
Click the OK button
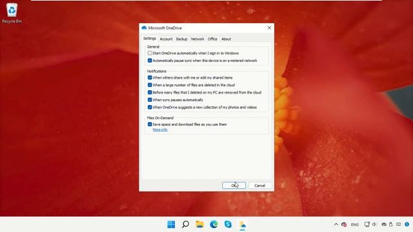pos(234,186)
